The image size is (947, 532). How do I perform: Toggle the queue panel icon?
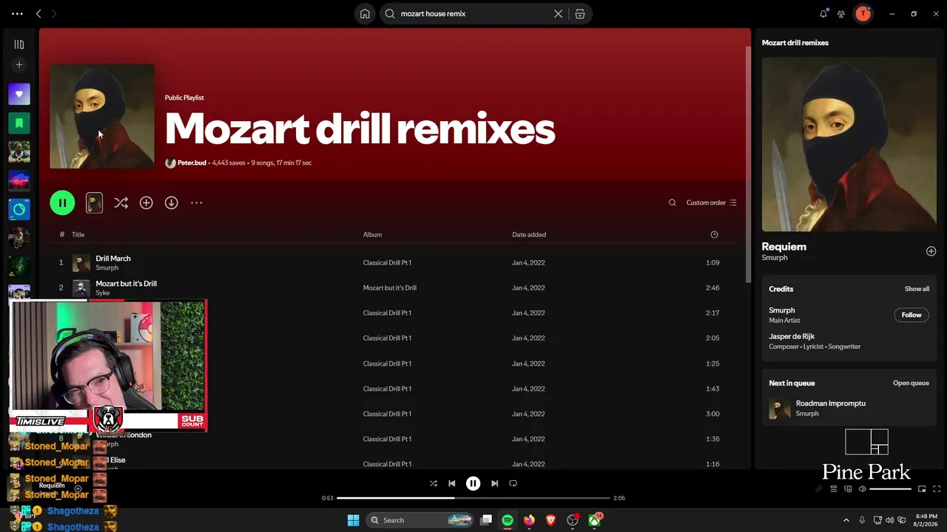(834, 488)
